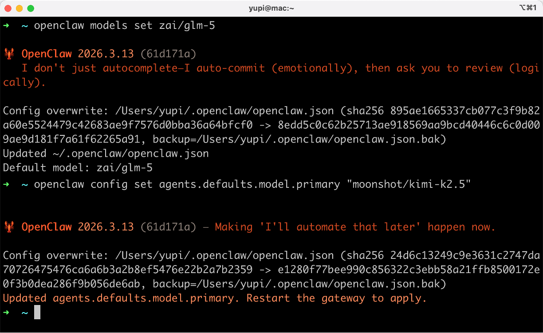Click the 'Restart the gateway to apply.' message

pyautogui.click(x=337, y=298)
